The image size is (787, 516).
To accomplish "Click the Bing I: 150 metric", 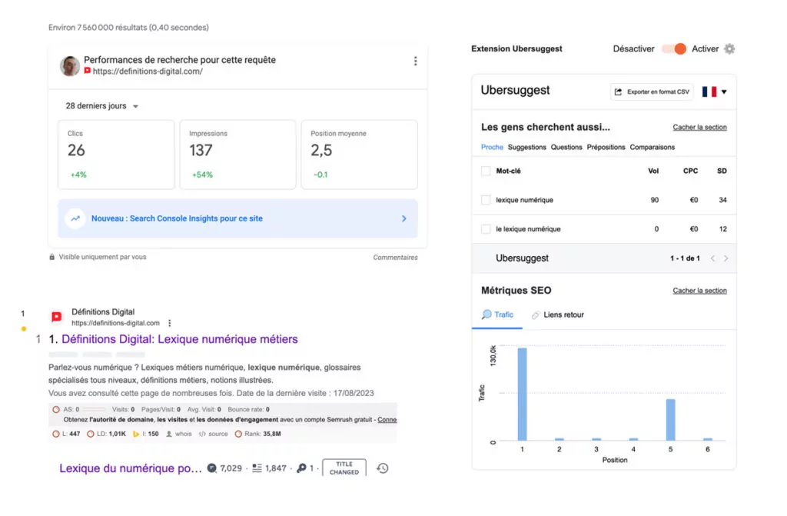I will coord(145,434).
